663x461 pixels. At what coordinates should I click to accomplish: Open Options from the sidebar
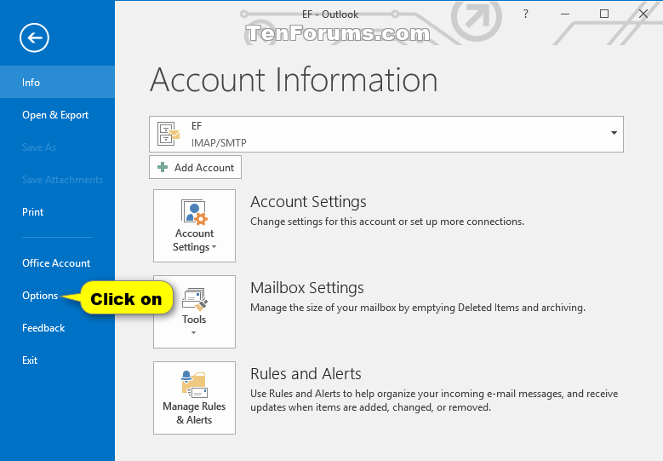point(40,296)
